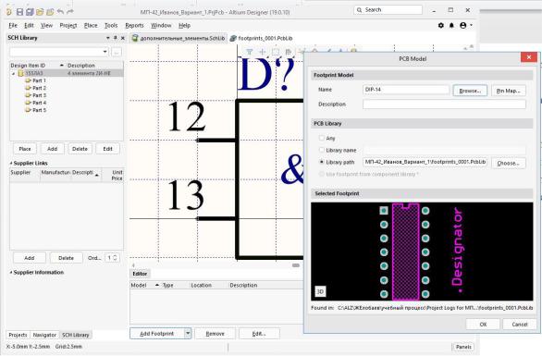The width and height of the screenshot is (542, 356).
Task: Select Part 3 in component tree
Action: tap(39, 95)
